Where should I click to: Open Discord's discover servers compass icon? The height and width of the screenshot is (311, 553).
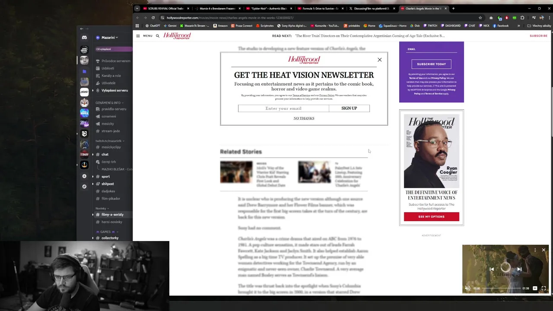pos(84,187)
